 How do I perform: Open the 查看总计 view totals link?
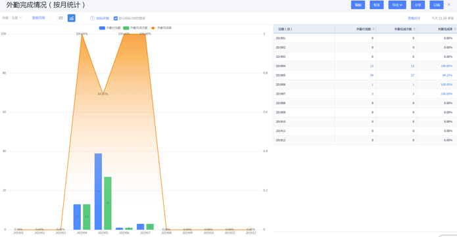coord(414,18)
